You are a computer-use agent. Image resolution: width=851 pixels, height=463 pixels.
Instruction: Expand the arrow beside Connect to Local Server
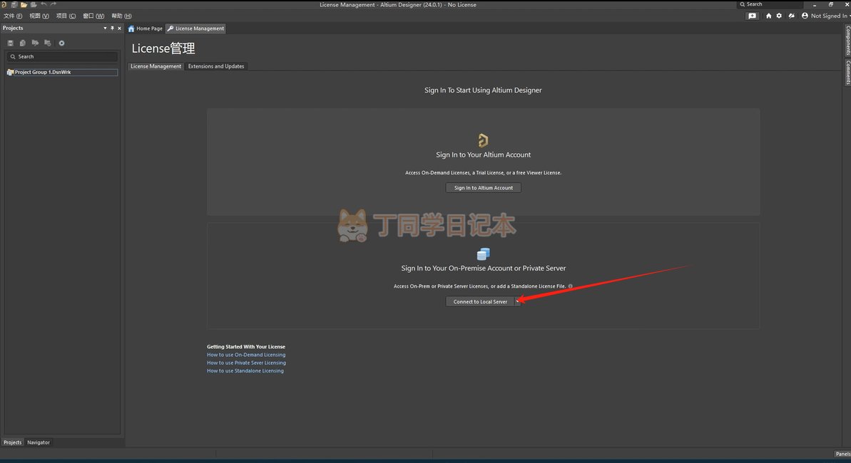tap(517, 301)
